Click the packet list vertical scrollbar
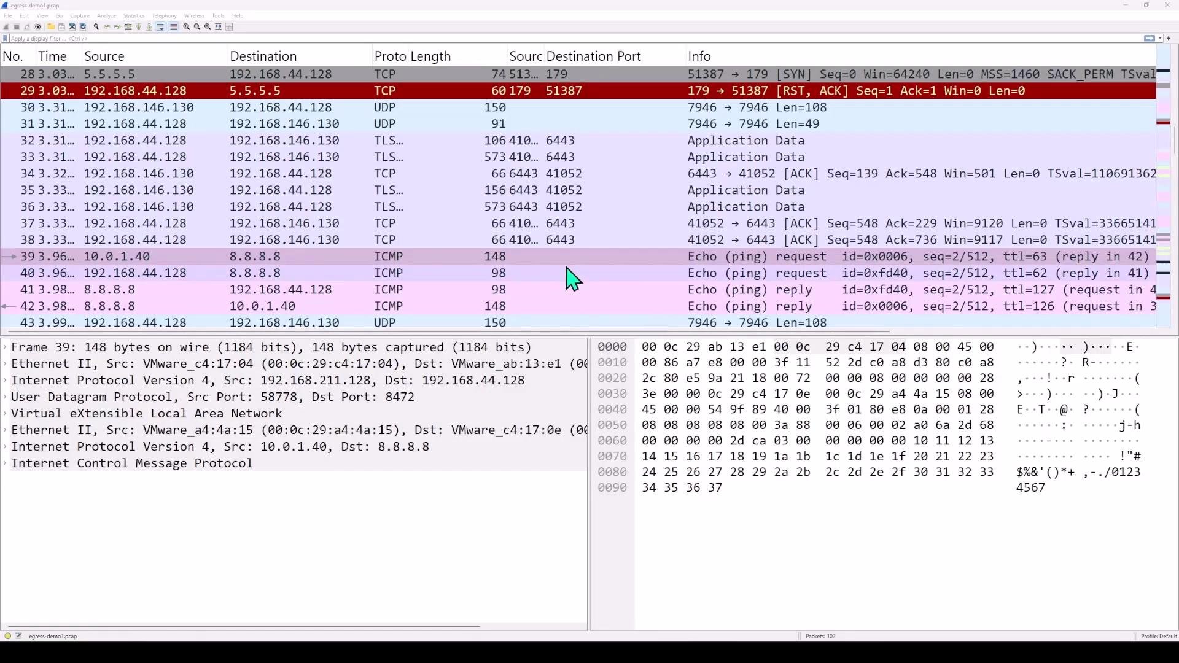 (1175, 141)
